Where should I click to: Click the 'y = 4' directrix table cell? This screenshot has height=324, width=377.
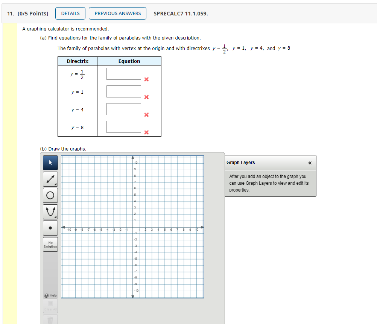78,110
